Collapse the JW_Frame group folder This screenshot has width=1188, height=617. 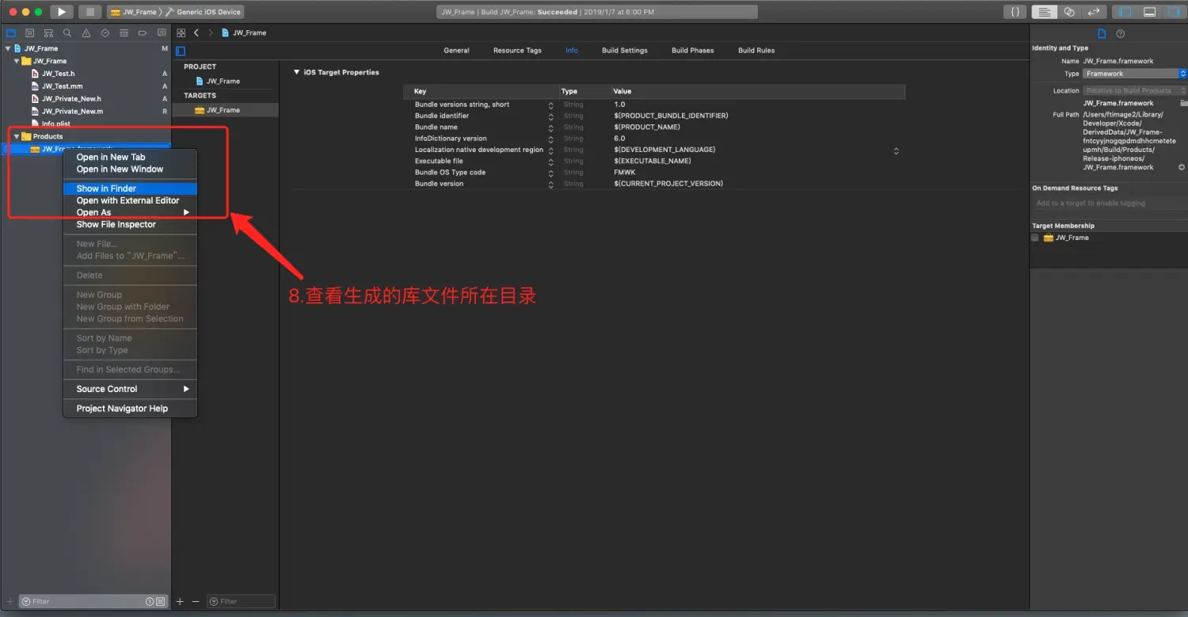(17, 61)
